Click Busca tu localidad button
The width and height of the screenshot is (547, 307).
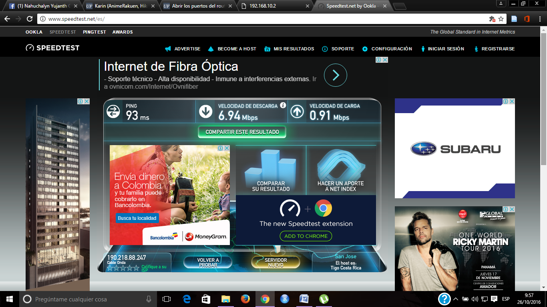tap(137, 218)
